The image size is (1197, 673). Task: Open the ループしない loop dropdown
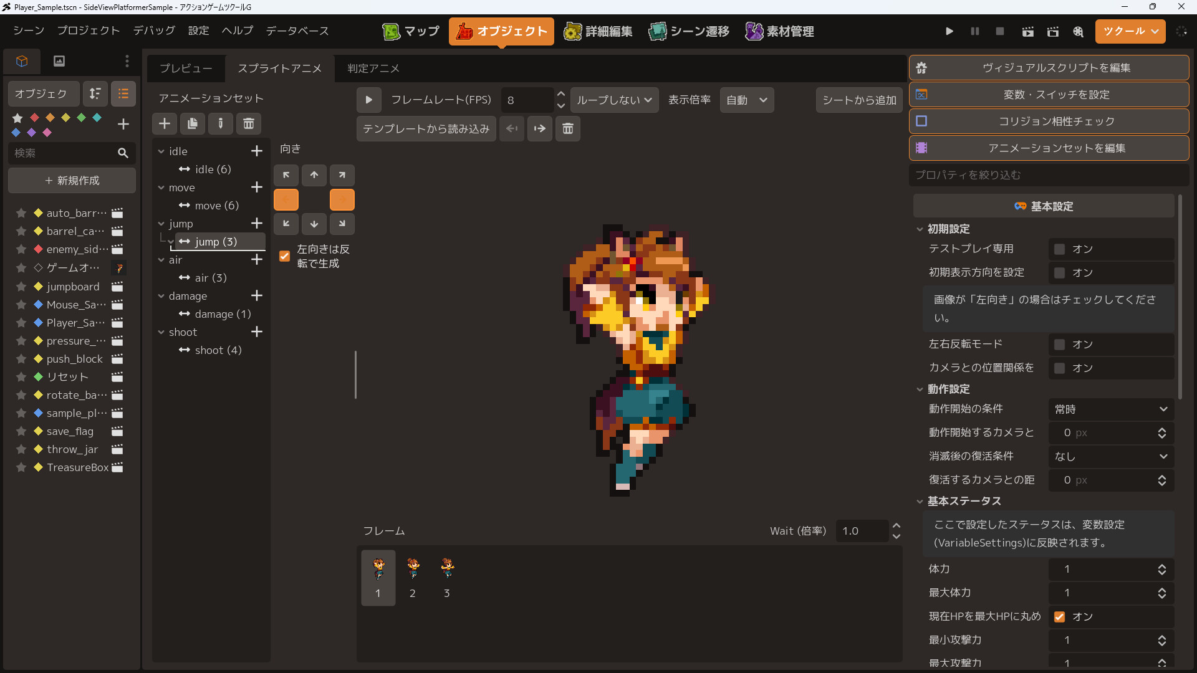pos(614,100)
